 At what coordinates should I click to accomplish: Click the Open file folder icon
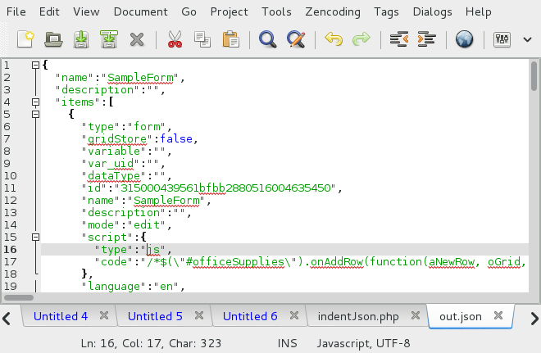[x=53, y=38]
